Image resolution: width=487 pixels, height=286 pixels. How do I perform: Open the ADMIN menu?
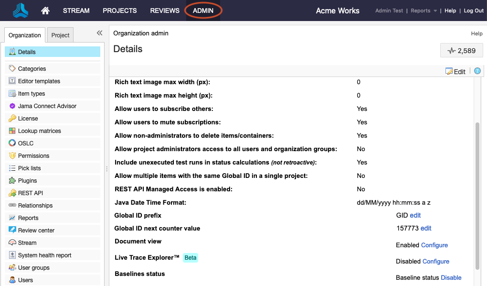coord(203,11)
